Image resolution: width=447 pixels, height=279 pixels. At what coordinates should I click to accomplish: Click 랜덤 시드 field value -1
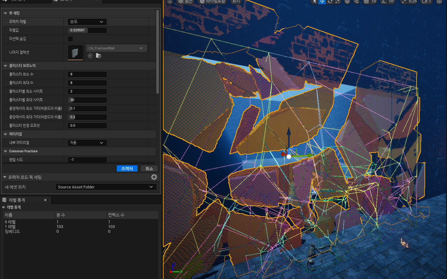coord(87,160)
